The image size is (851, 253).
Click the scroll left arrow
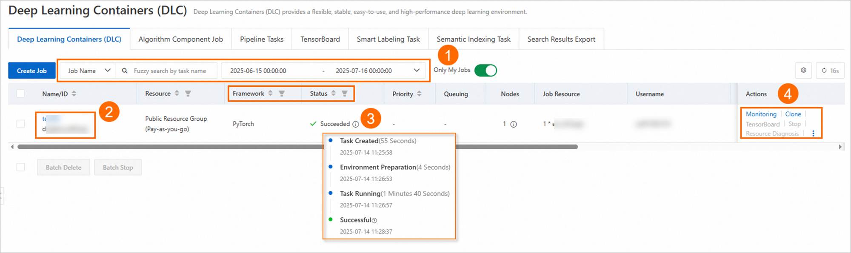point(12,147)
